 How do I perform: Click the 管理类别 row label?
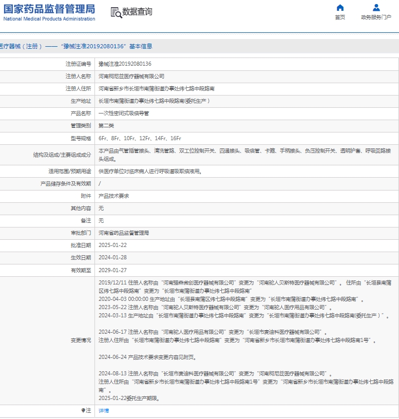(x=81, y=126)
